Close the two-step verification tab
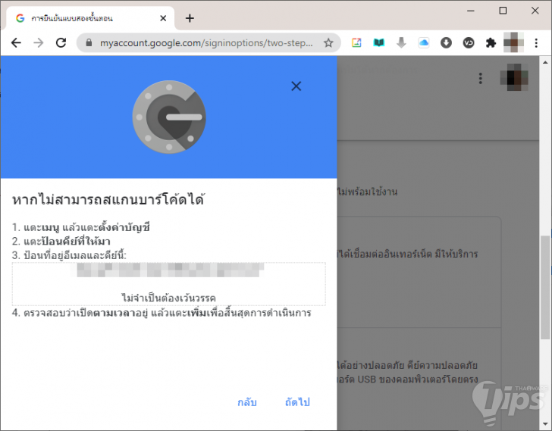This screenshot has height=431, width=552. click(163, 18)
